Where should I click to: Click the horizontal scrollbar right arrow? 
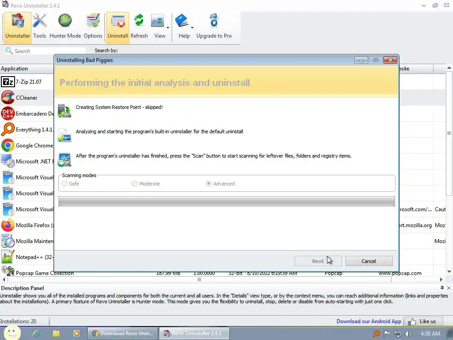pos(441,280)
